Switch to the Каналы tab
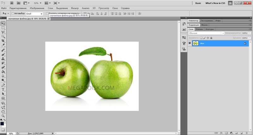 coord(199,29)
